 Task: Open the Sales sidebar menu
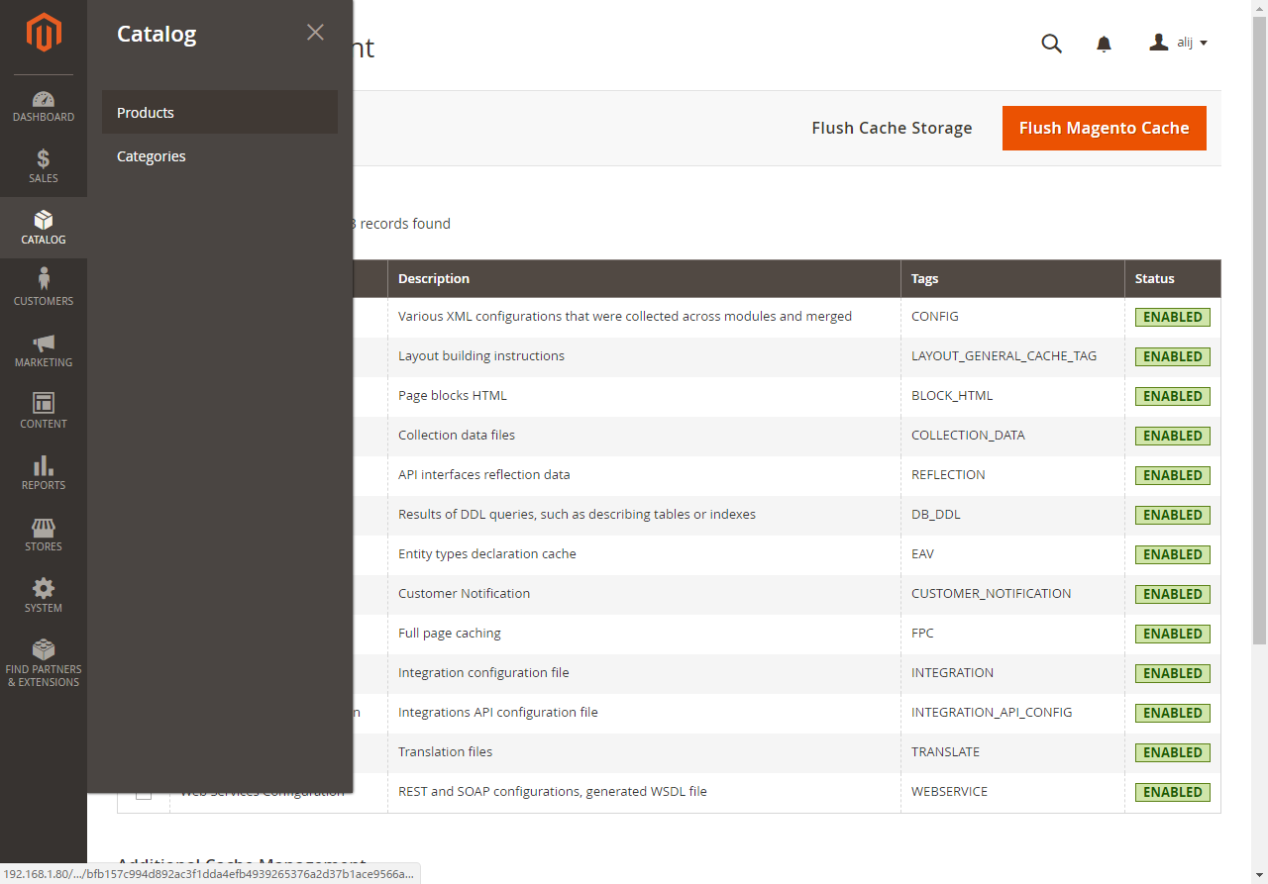coord(44,166)
